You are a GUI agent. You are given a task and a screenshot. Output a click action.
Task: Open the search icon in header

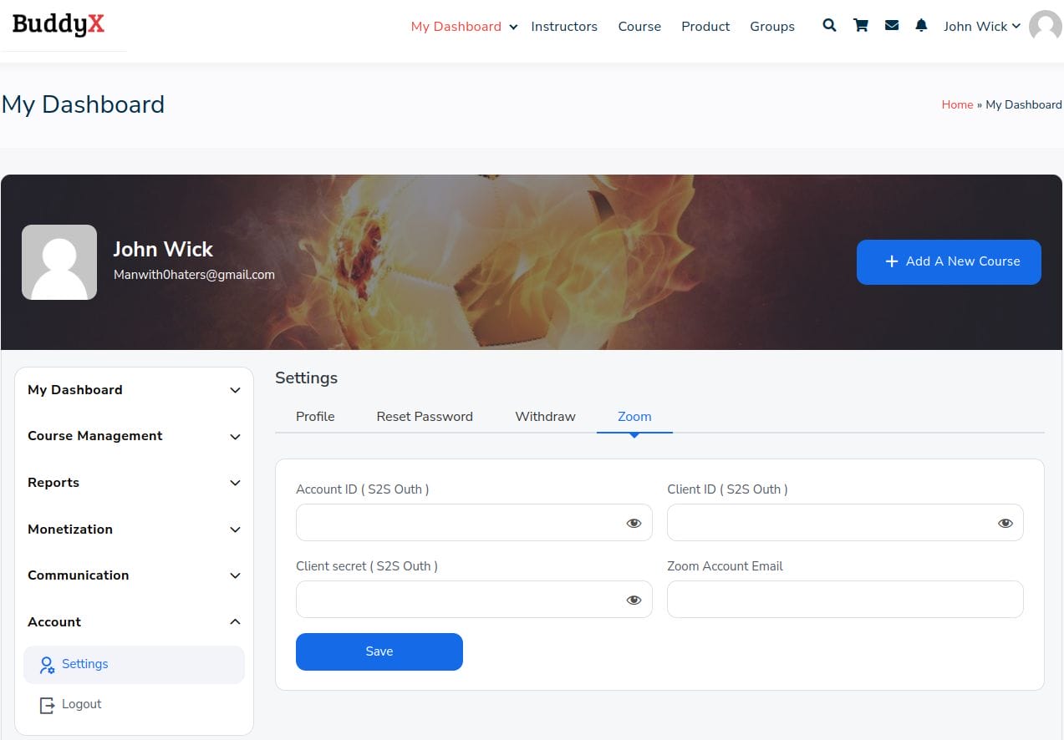click(x=829, y=26)
